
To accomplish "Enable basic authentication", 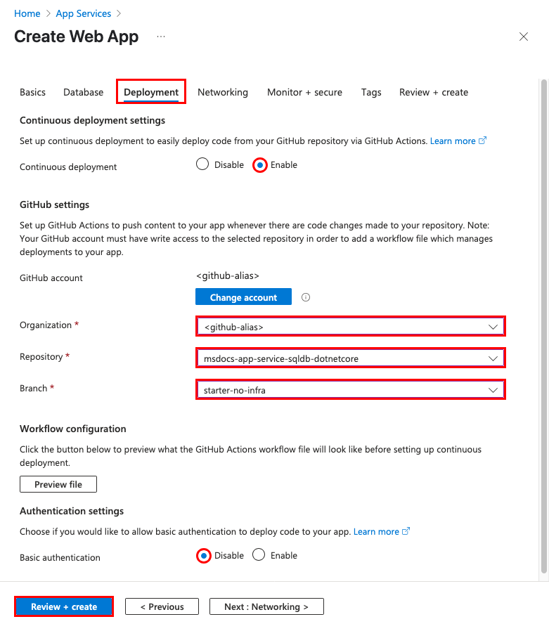I will (258, 555).
